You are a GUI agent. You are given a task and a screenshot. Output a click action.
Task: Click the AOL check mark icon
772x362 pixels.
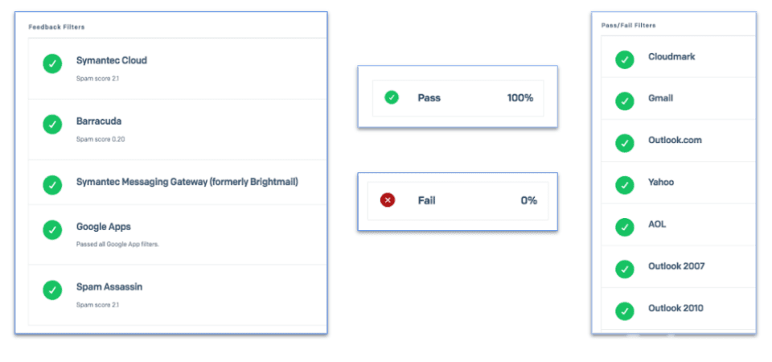(625, 227)
